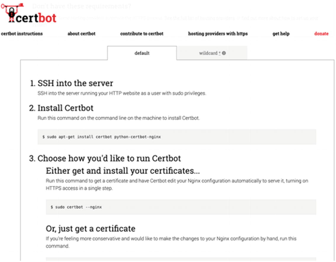Click the certbot logo
The height and width of the screenshot is (262, 336).
[x=28, y=13]
